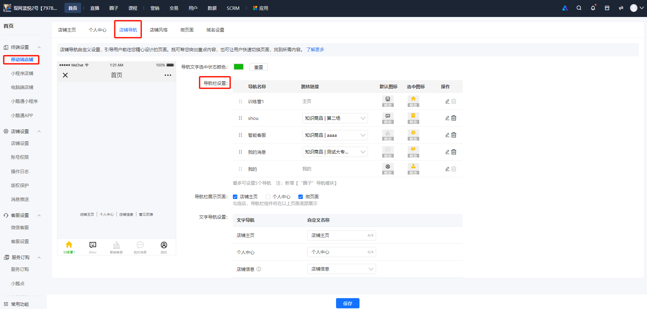Uncheck the 店铺主页 display checkbox
647x309 pixels.
(235, 197)
